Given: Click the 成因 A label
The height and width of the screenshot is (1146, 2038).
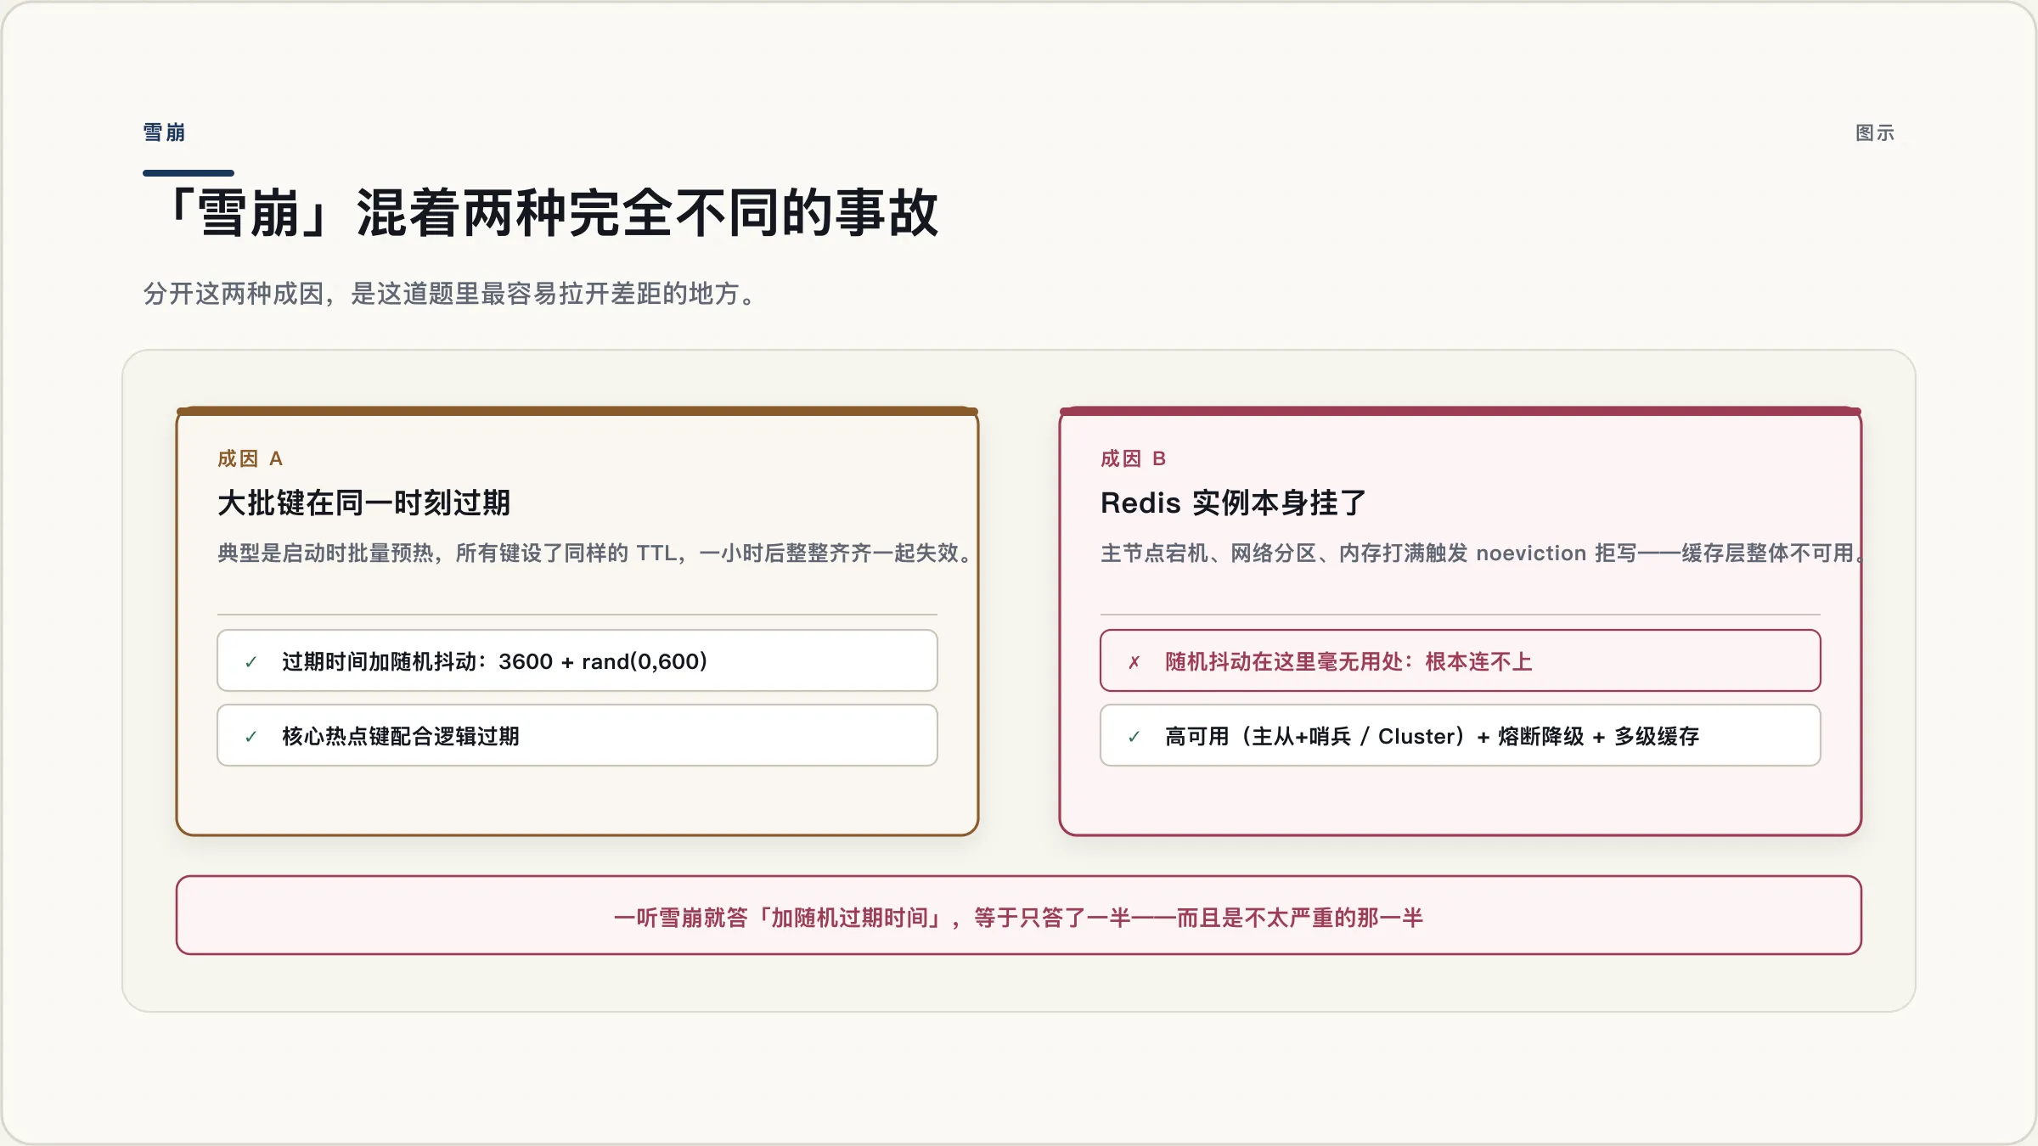Looking at the screenshot, I should coord(251,458).
